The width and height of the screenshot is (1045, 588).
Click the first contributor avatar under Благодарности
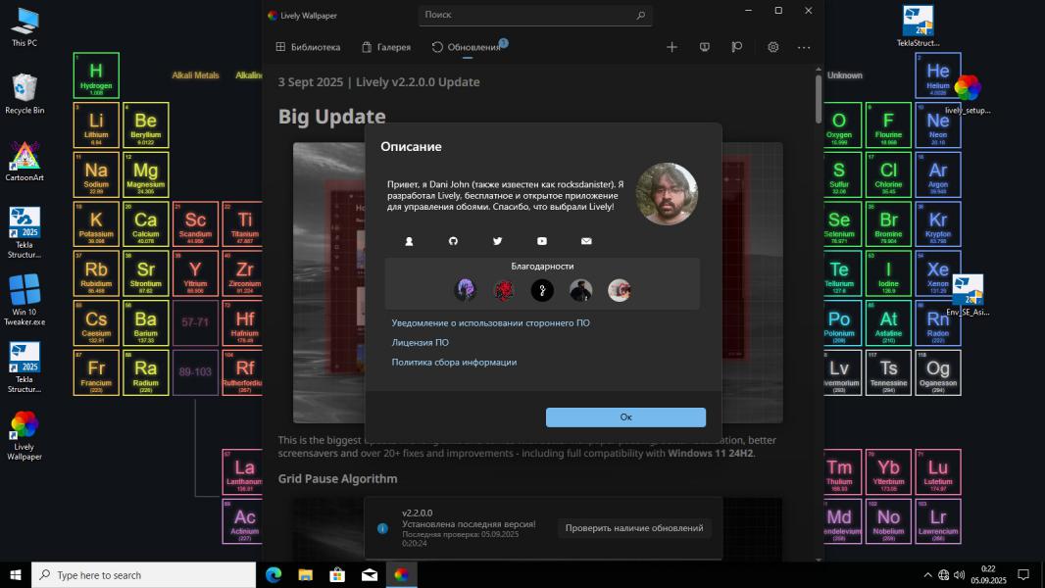tap(465, 290)
